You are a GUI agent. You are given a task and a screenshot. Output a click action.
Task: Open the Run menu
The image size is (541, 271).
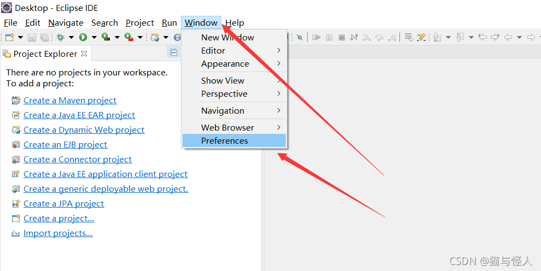click(169, 23)
